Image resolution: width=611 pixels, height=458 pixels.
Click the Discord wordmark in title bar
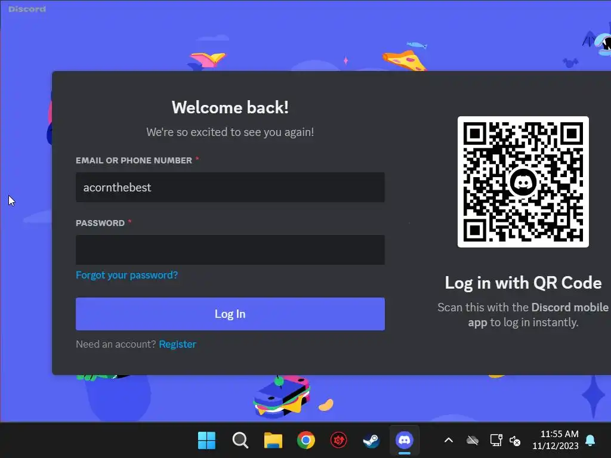[x=27, y=9]
